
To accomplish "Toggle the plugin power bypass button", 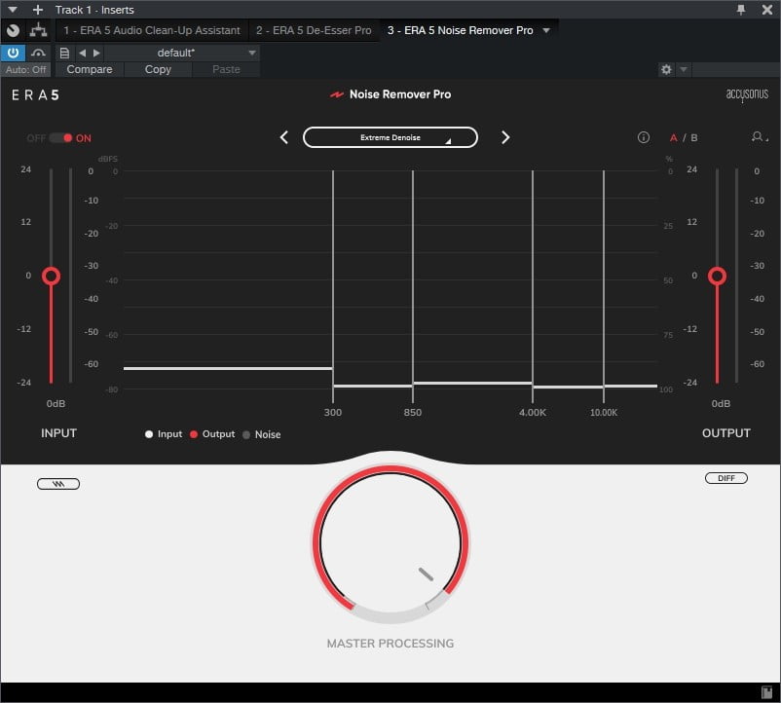I will point(13,53).
